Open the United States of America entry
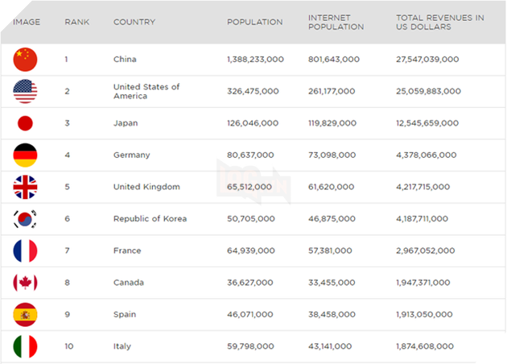Screen dimensions: 507x364 [x=146, y=92]
